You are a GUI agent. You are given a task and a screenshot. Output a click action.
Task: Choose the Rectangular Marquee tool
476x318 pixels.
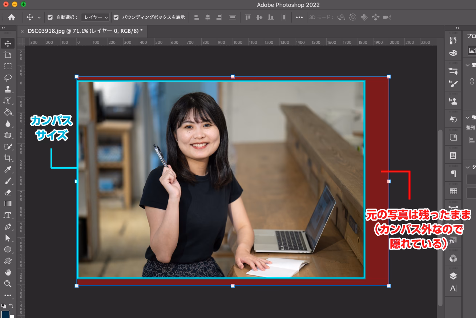(x=8, y=66)
